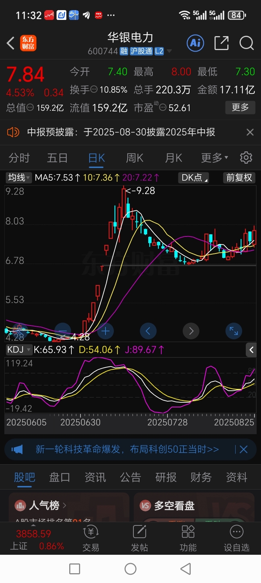The image size is (261, 583).
Task: Open 资讯 tab
Action: [95, 478]
